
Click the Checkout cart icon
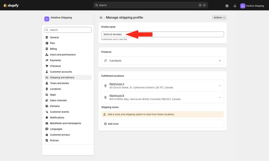(x=47, y=66)
